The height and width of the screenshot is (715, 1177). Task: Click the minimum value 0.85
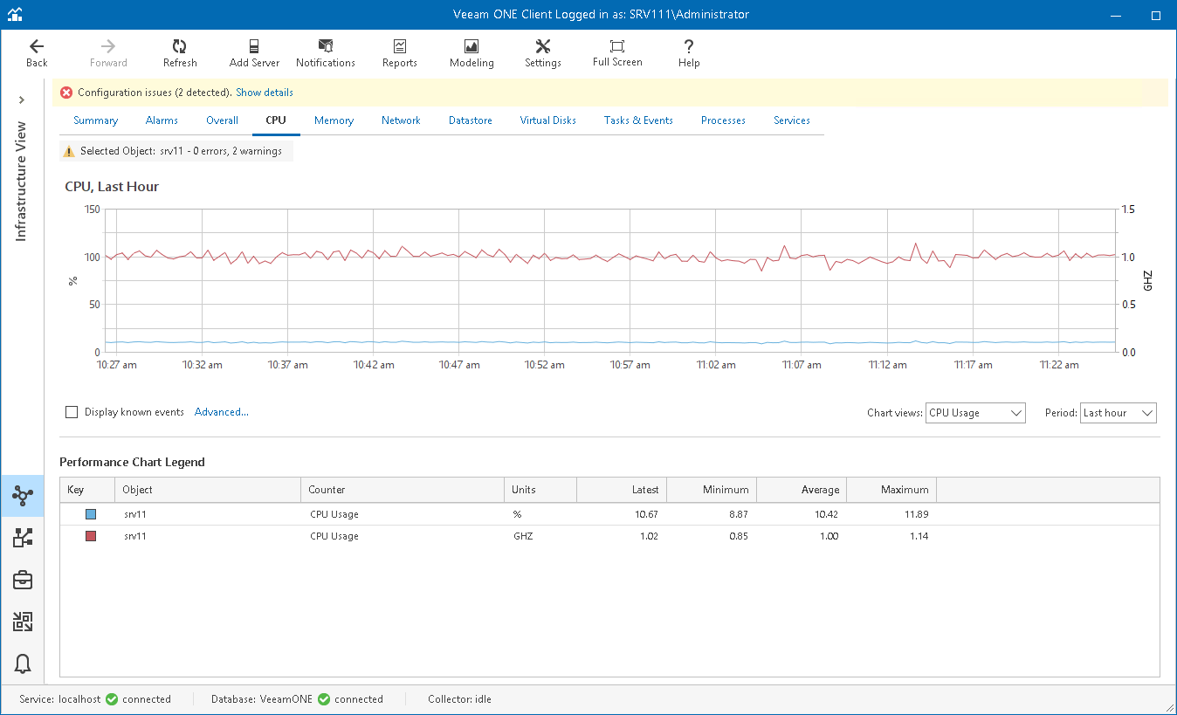tap(737, 536)
